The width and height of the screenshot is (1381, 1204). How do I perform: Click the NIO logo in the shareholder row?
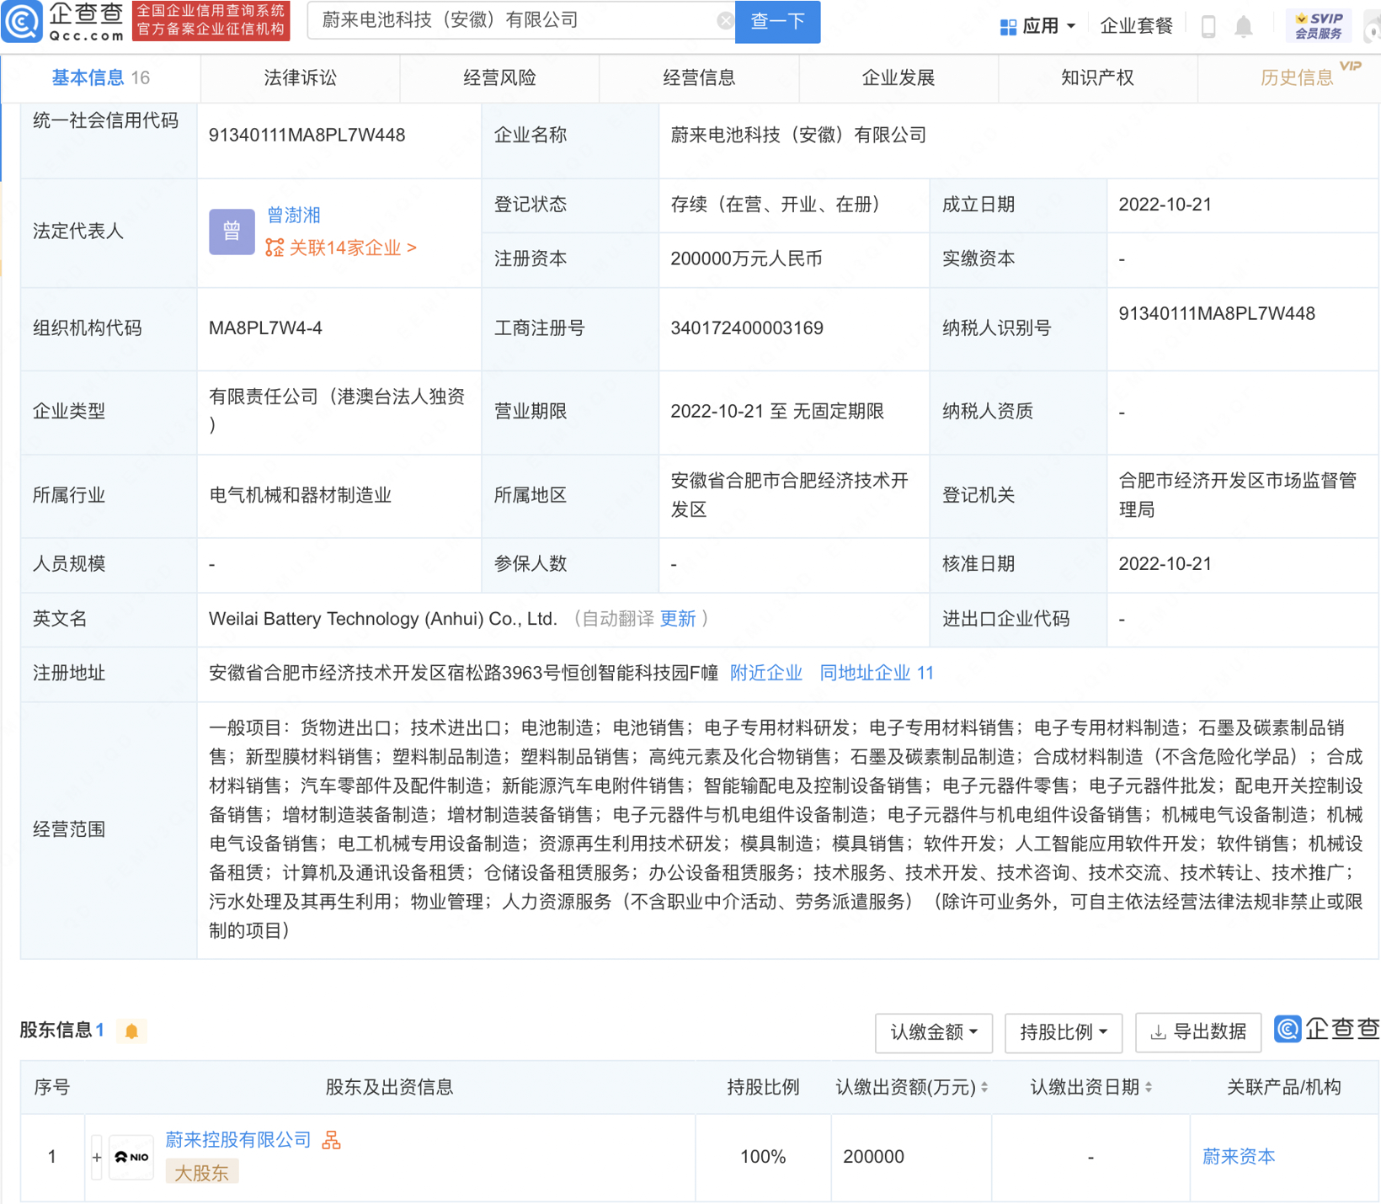(x=131, y=1157)
